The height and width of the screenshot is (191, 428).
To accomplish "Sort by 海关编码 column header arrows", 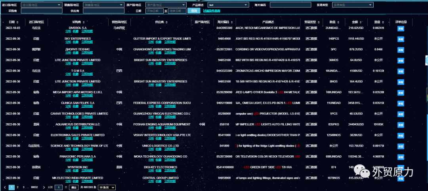I will tap(232, 22).
